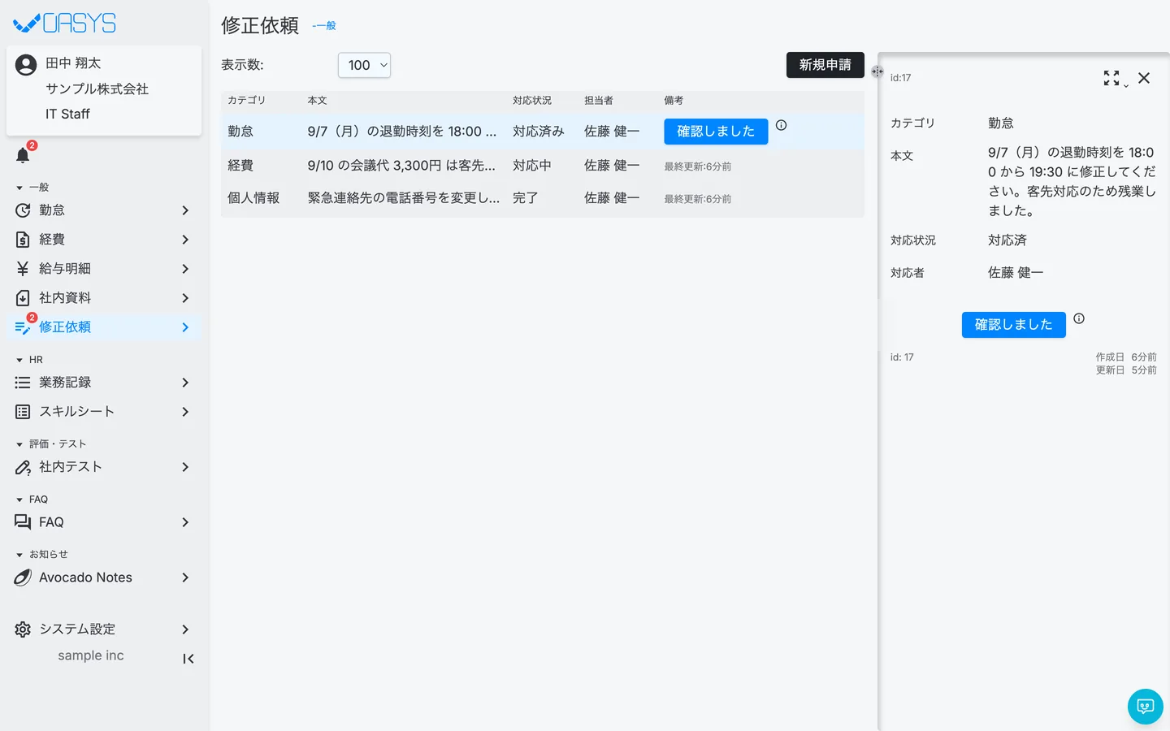Click the 完了 status cell
This screenshot has width=1170, height=731.
[526, 198]
